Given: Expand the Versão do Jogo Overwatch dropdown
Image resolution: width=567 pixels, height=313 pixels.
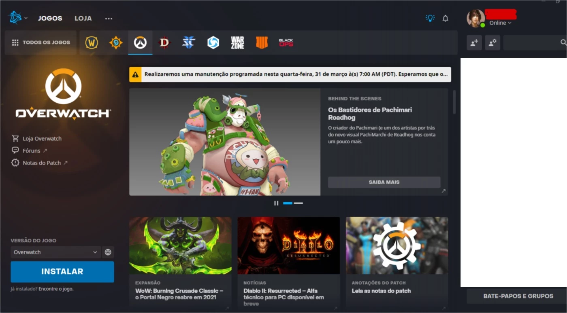Looking at the screenshot, I should click(x=55, y=252).
